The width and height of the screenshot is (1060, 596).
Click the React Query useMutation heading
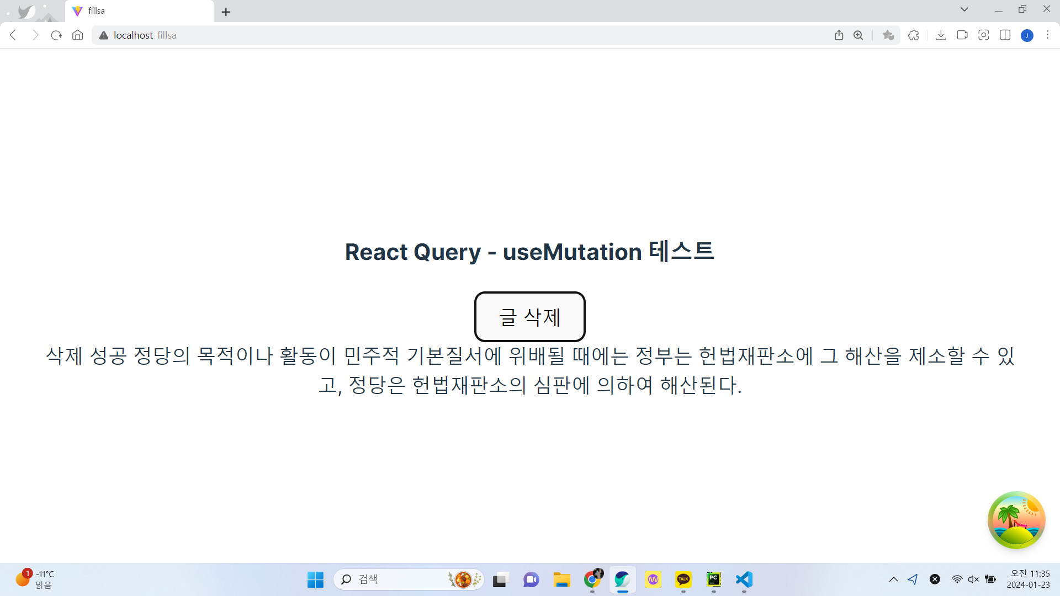click(529, 252)
